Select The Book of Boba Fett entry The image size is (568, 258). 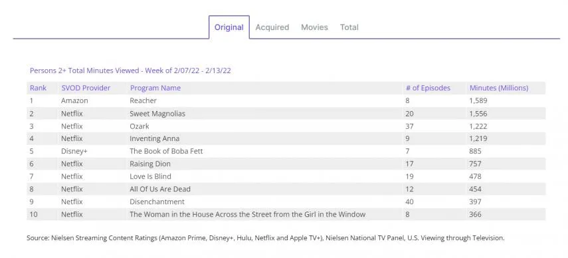(166, 151)
